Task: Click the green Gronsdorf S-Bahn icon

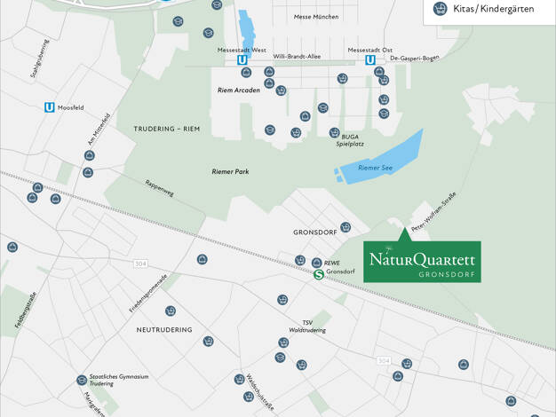Action: click(x=319, y=274)
